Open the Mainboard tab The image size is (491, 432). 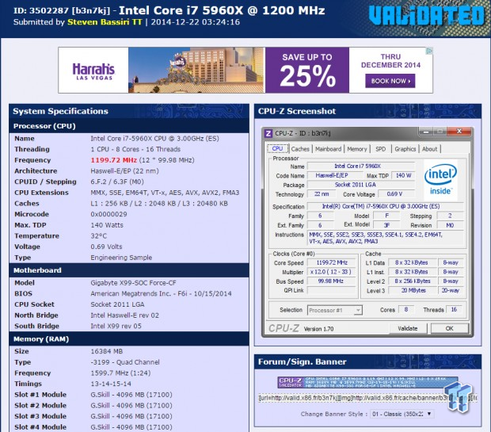coord(328,149)
